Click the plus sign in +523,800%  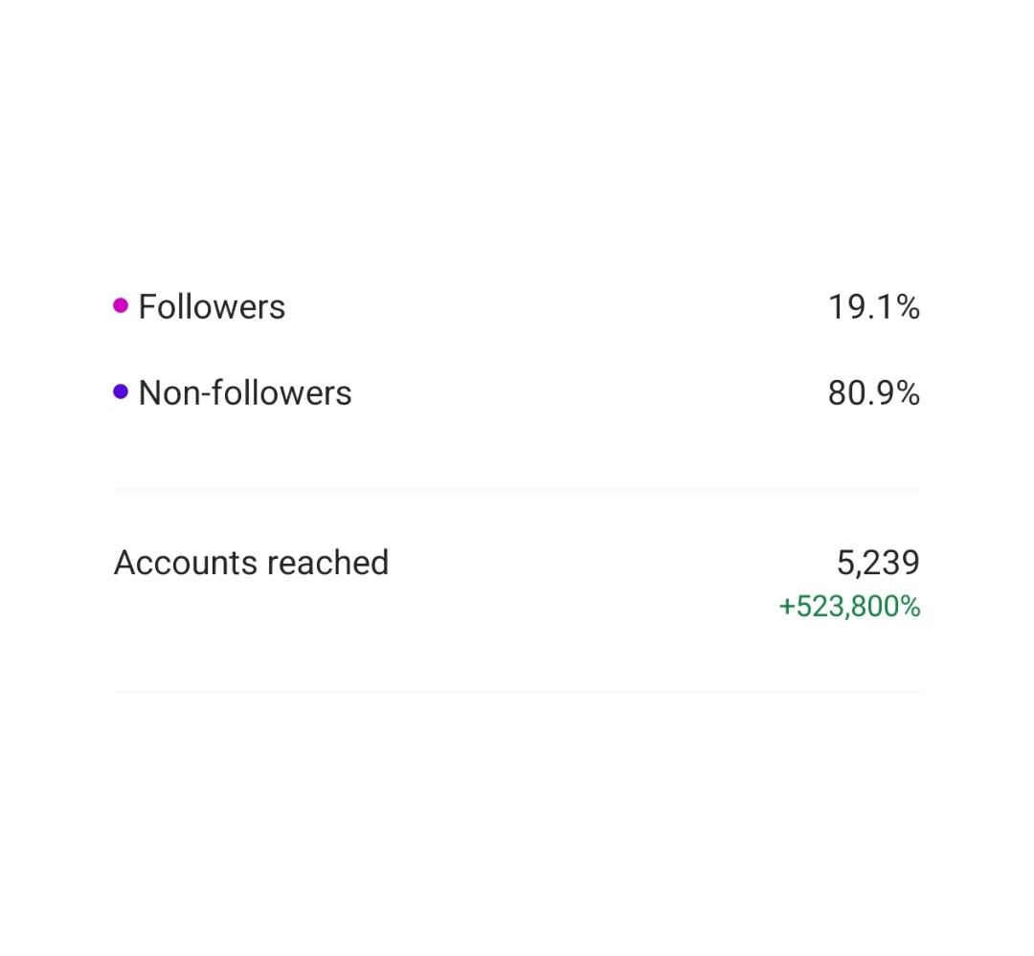[787, 607]
